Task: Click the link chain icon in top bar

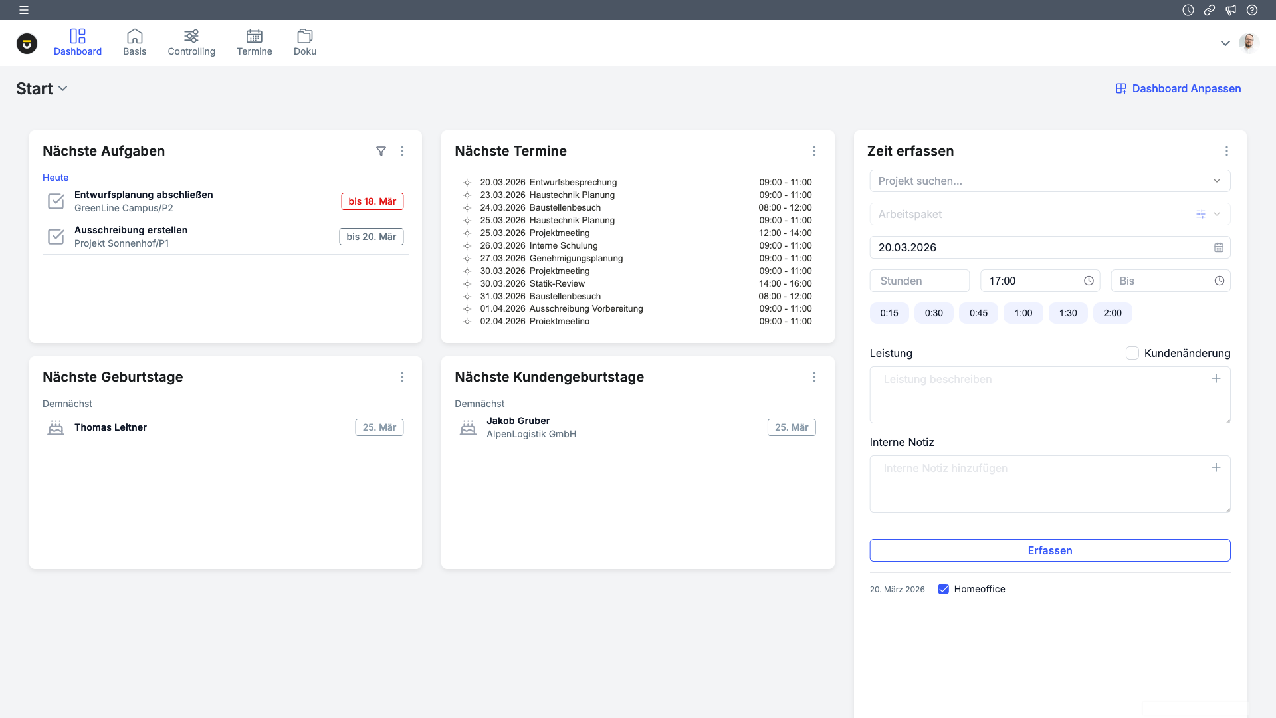Action: [x=1210, y=10]
